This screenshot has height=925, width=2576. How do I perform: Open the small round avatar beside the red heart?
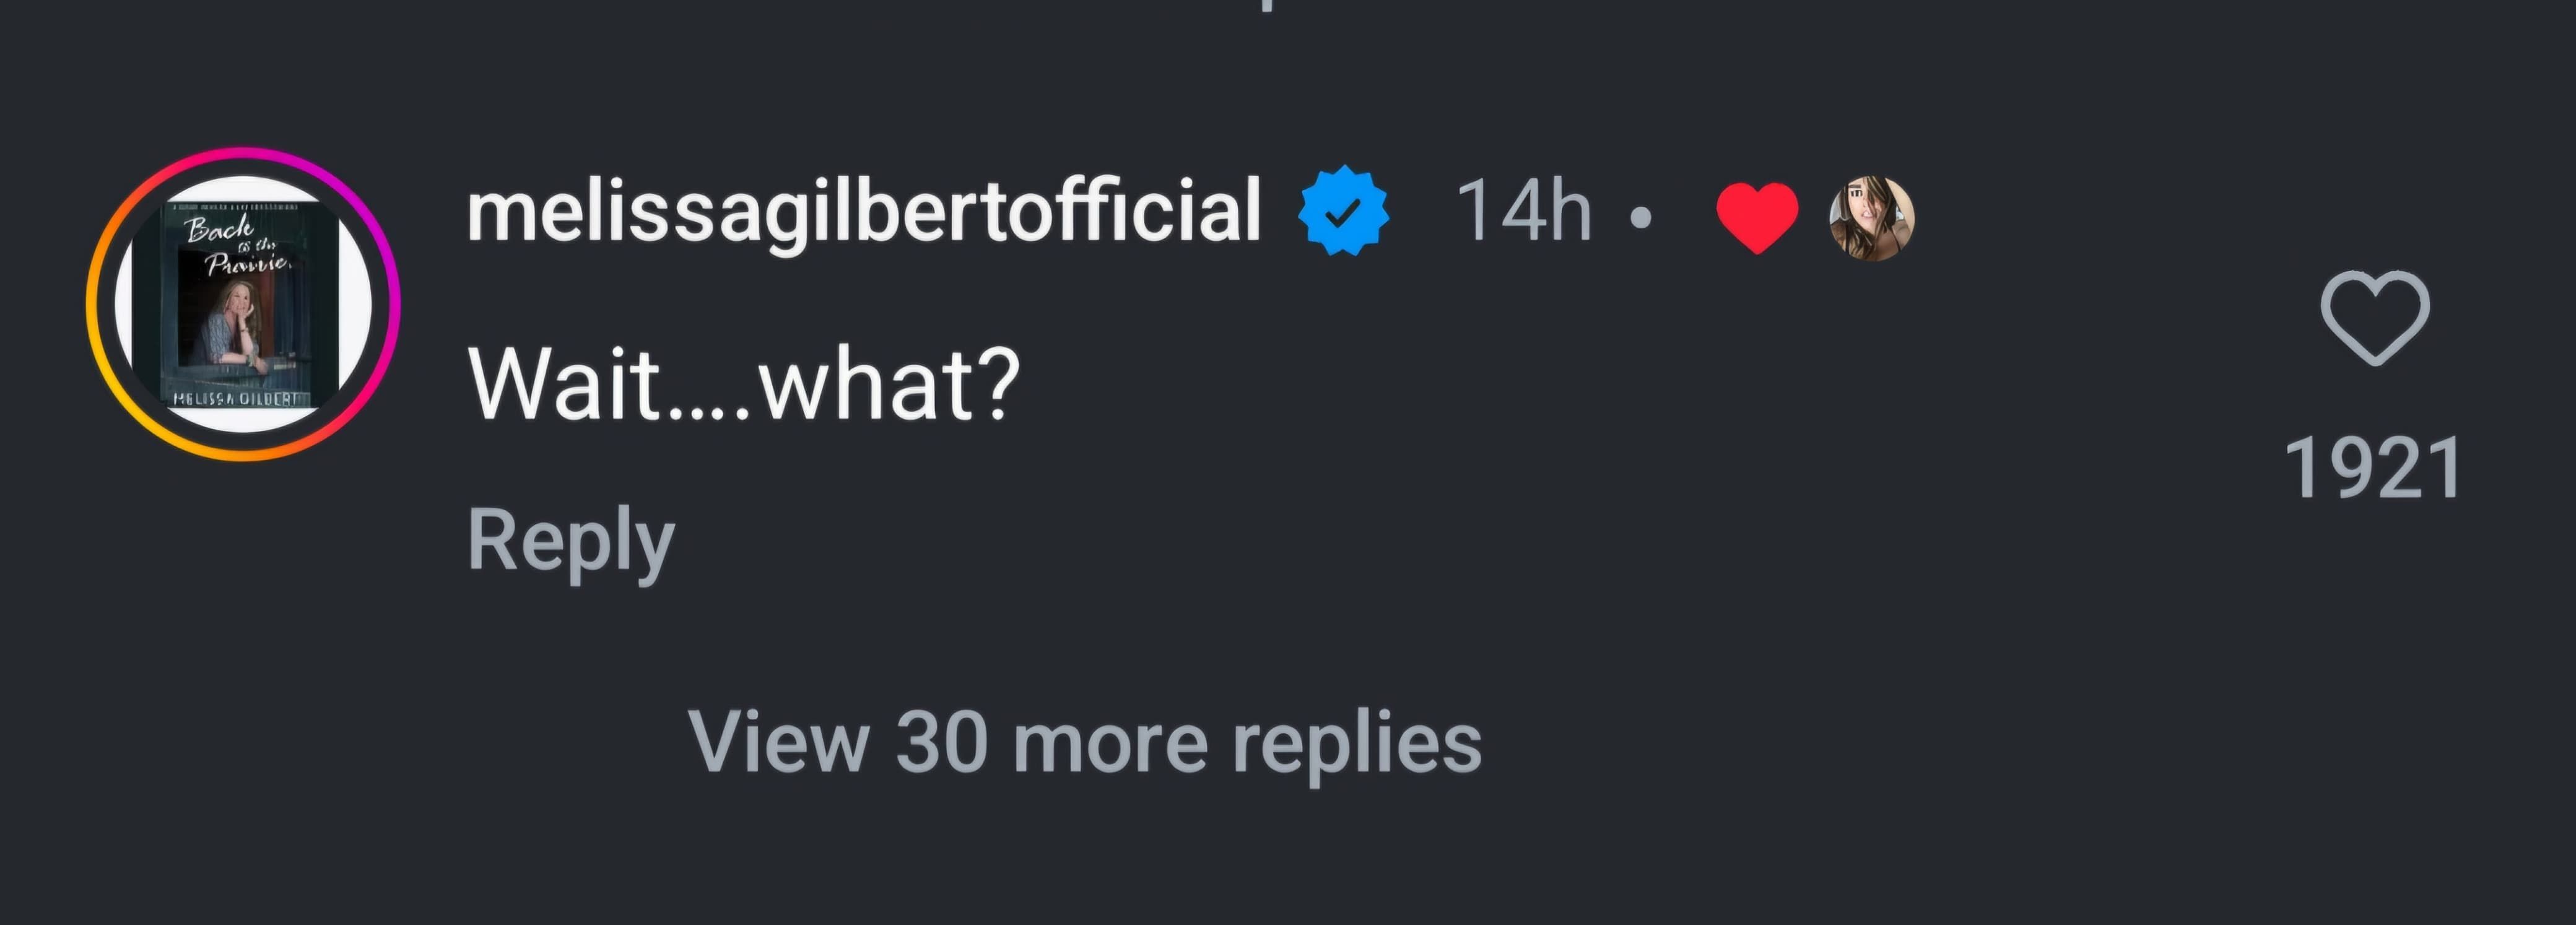point(1871,218)
